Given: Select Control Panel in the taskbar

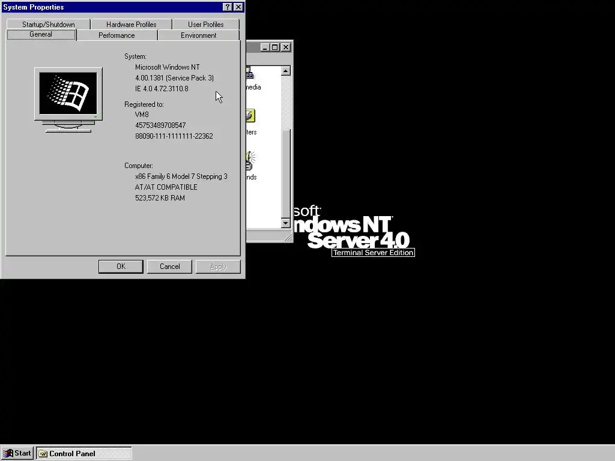Looking at the screenshot, I should coord(84,454).
